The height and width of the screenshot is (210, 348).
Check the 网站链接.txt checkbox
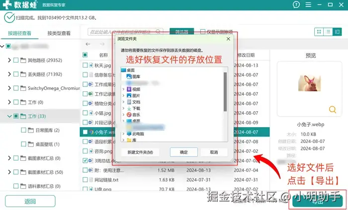coord(85,180)
